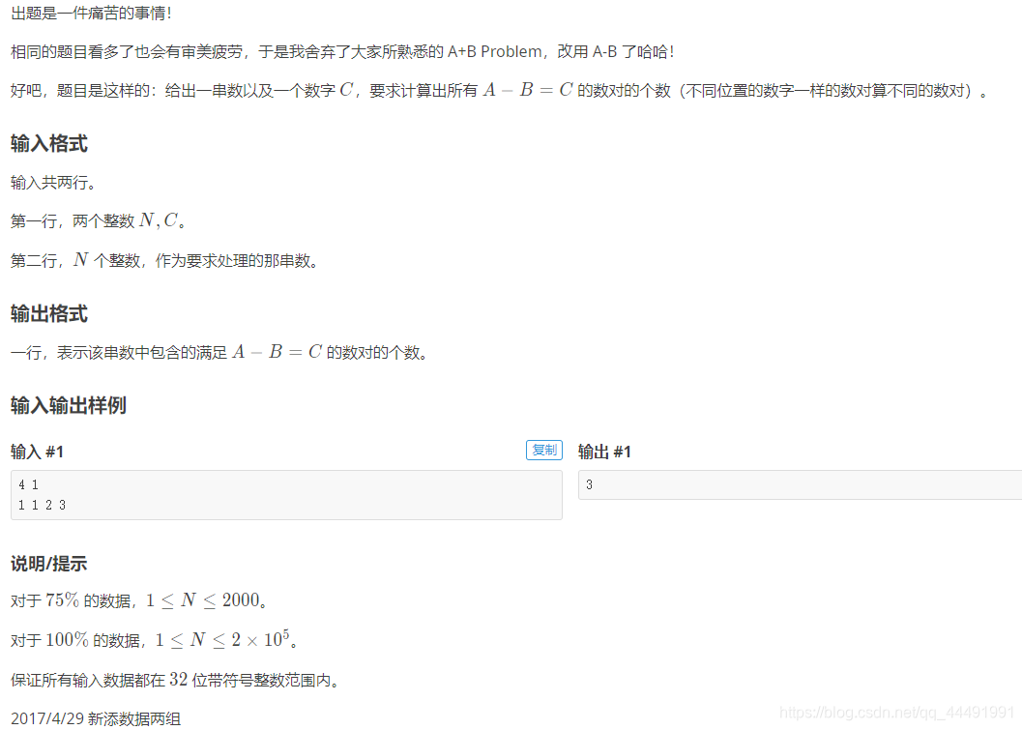Screen dimensions: 1022x730
Task: Click the "A+B Problem" text
Action: (495, 51)
